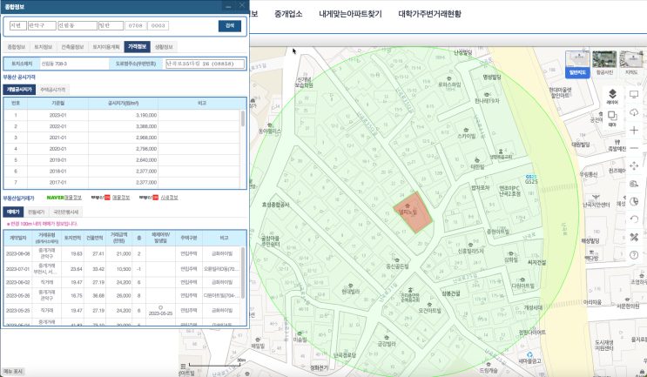Viewport: 647px width, 377px height.
Task: Click the 2023-01 land price row
Action: (x=122, y=116)
